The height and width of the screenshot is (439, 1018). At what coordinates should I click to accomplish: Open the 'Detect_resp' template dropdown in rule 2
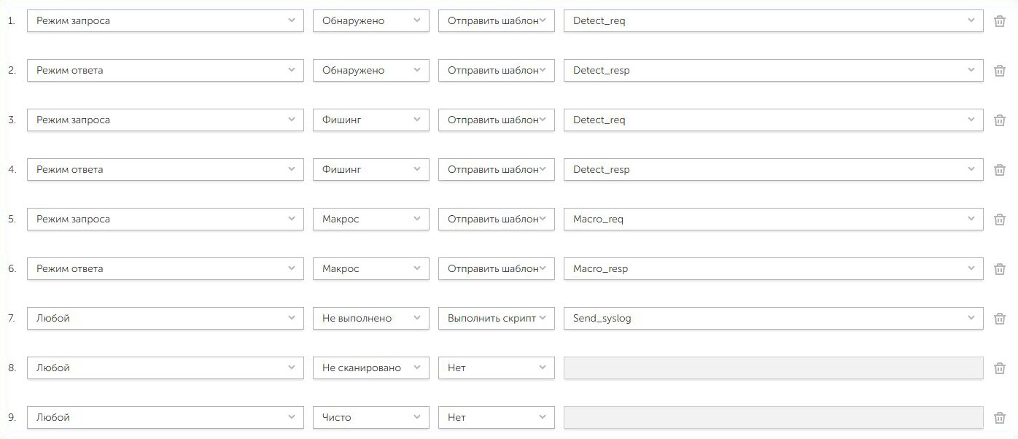pos(774,71)
